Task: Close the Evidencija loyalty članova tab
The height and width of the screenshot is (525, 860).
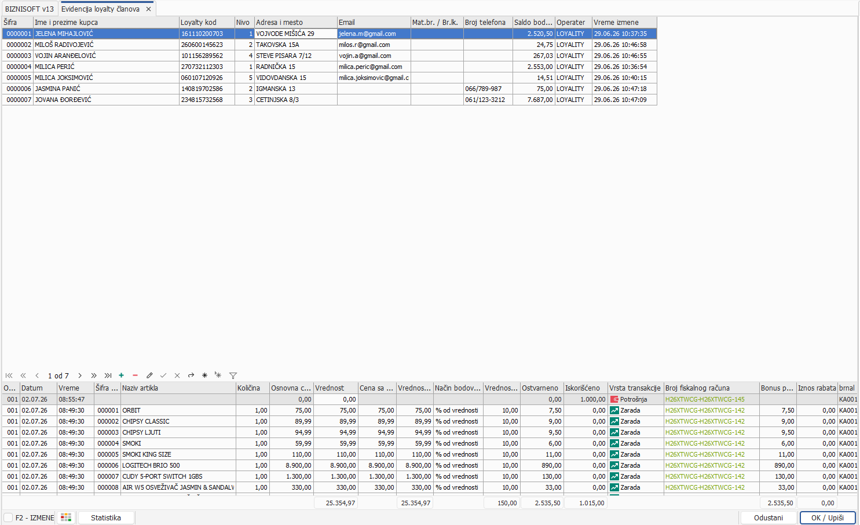Action: click(x=148, y=9)
